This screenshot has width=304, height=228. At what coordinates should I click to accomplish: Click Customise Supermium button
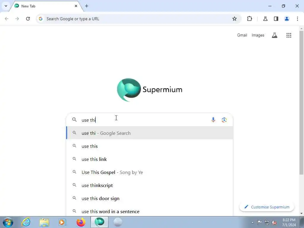coord(267,207)
